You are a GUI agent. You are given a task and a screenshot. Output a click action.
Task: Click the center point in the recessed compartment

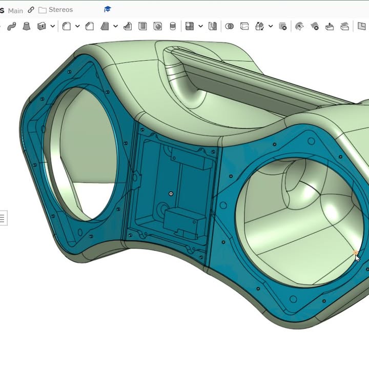171,194
